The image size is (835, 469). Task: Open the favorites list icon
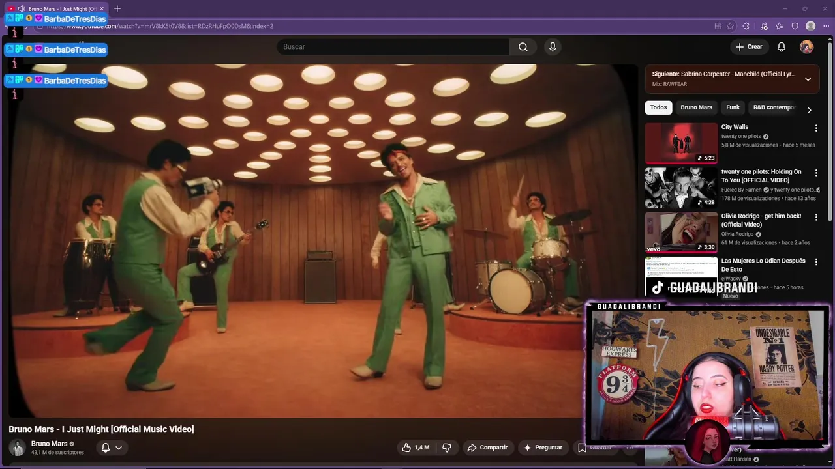pyautogui.click(x=780, y=26)
